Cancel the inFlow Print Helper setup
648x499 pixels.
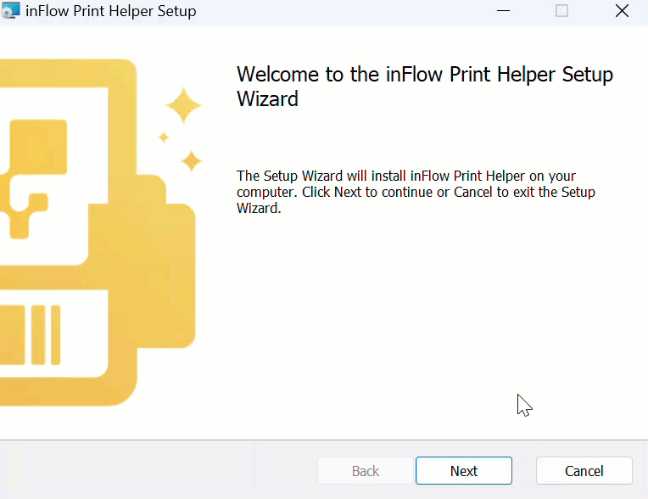[x=584, y=470]
